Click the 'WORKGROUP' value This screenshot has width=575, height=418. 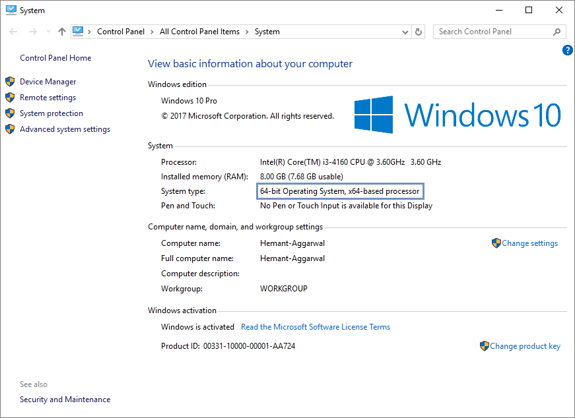(x=284, y=289)
